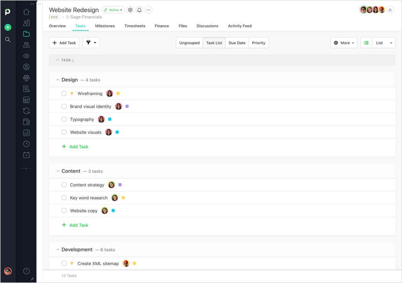
Task: Open the List view dropdown
Action: (x=384, y=43)
